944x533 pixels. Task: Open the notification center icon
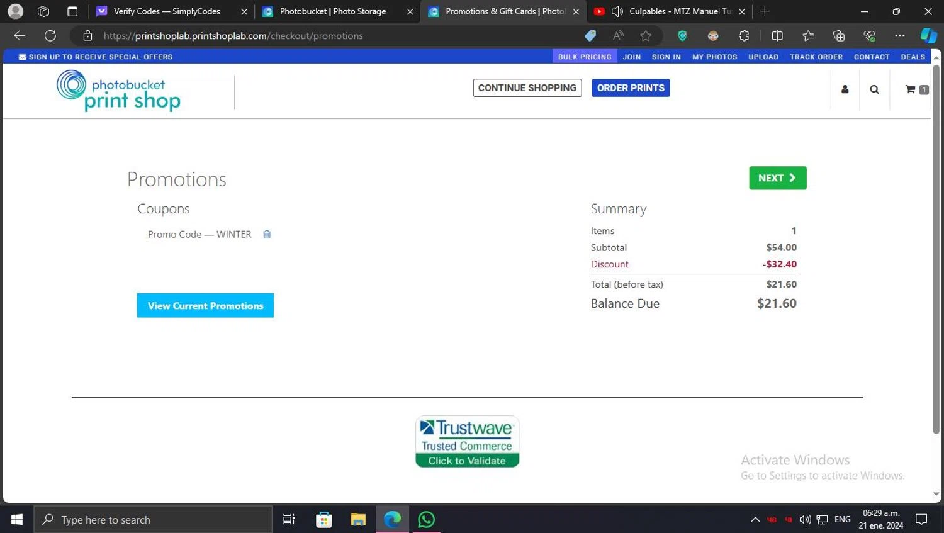pyautogui.click(x=921, y=520)
